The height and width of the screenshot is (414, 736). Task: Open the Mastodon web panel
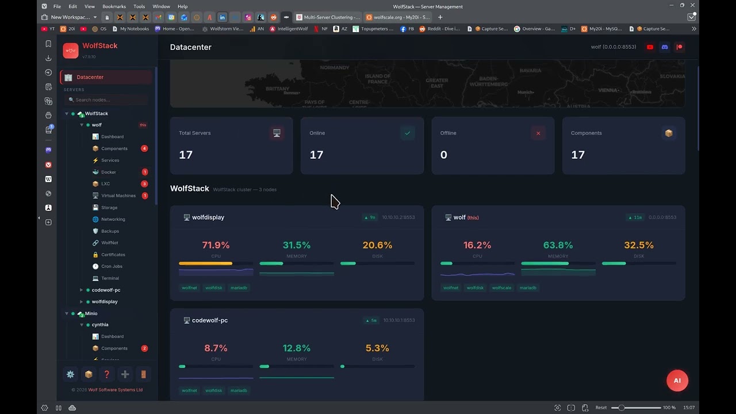pos(48,150)
